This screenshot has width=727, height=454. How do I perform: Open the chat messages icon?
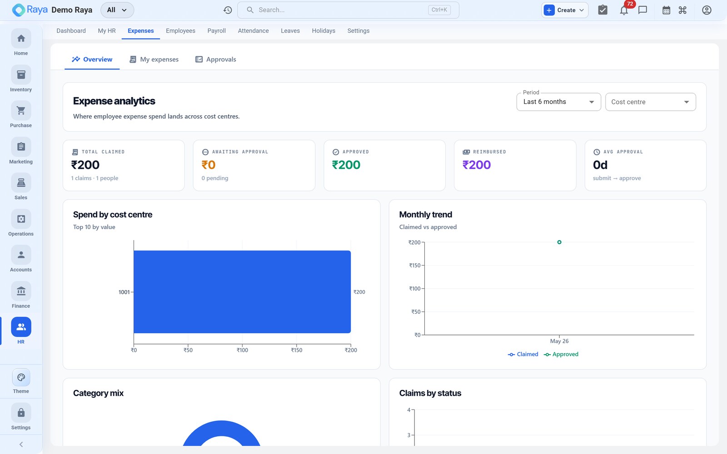click(642, 10)
